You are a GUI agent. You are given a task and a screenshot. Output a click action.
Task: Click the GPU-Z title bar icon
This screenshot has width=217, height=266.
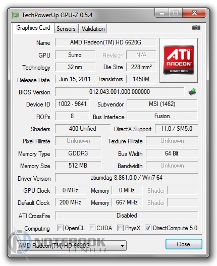point(16,16)
